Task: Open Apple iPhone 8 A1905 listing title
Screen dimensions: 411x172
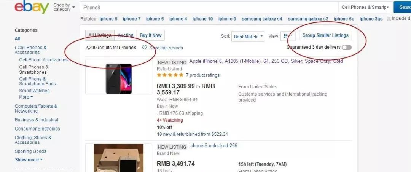Action: pyautogui.click(x=266, y=61)
